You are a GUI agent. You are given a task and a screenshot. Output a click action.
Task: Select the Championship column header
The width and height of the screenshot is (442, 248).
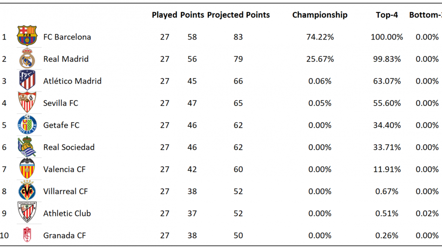coord(320,15)
